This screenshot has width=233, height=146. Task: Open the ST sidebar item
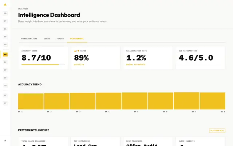(x=5, y=21)
